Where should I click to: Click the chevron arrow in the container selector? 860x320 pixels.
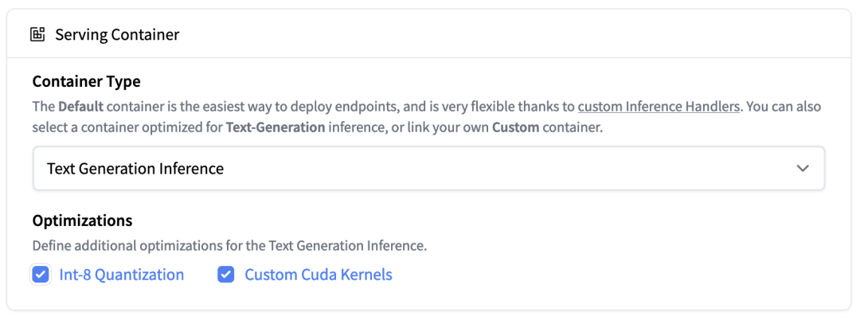803,168
